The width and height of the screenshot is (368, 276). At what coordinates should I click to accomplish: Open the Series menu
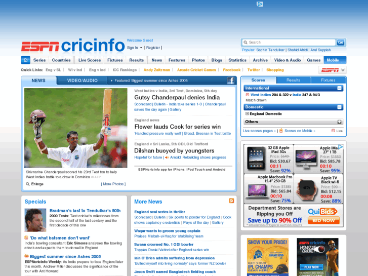pyautogui.click(x=39, y=60)
